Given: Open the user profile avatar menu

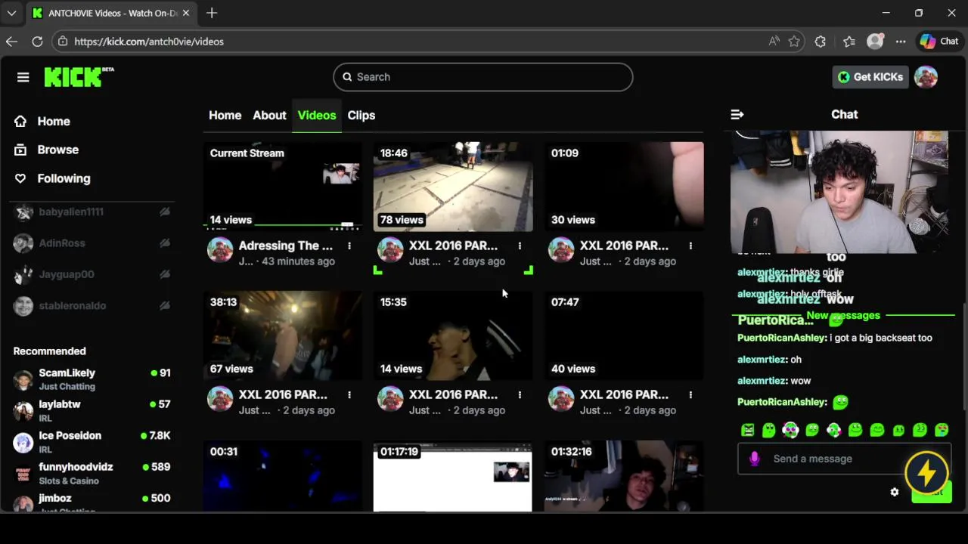Looking at the screenshot, I should (926, 77).
